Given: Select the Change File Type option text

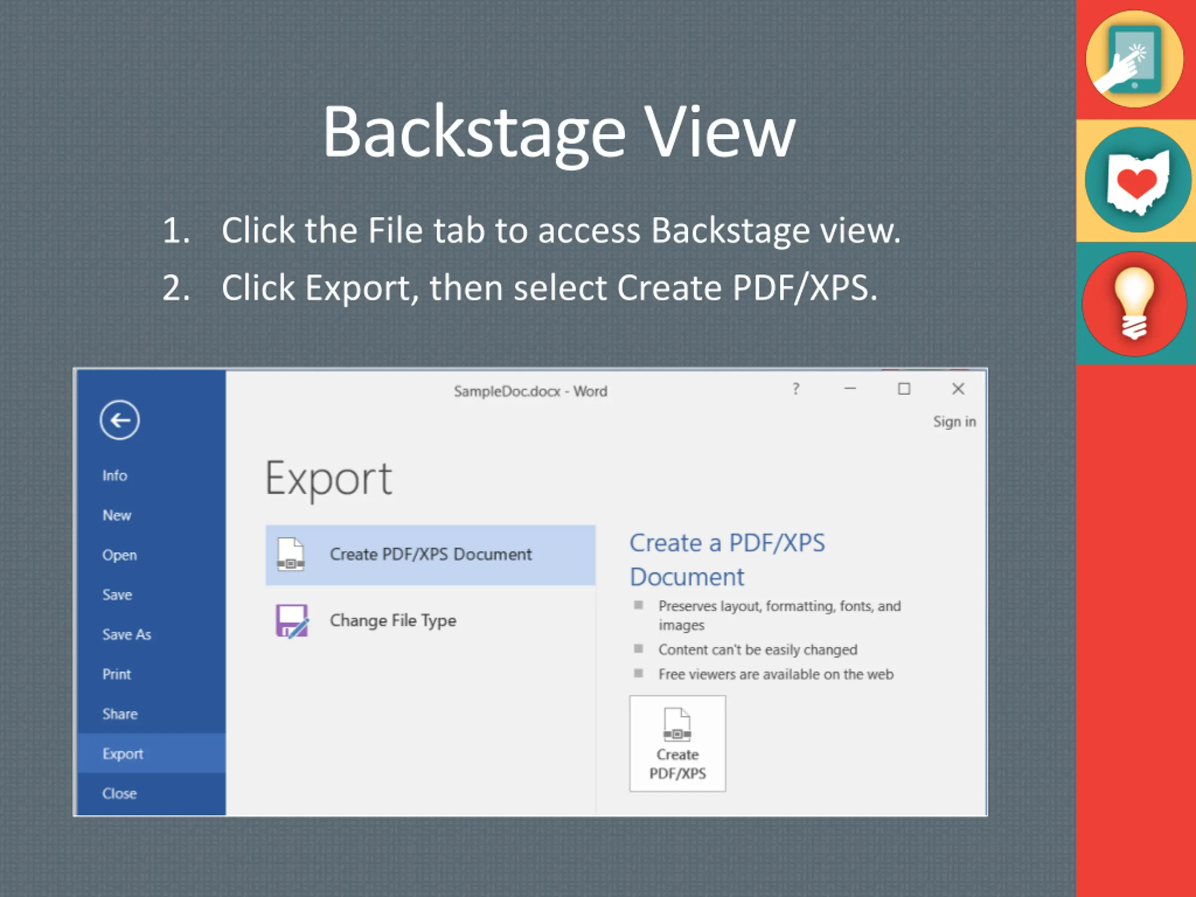Looking at the screenshot, I should coord(393,621).
